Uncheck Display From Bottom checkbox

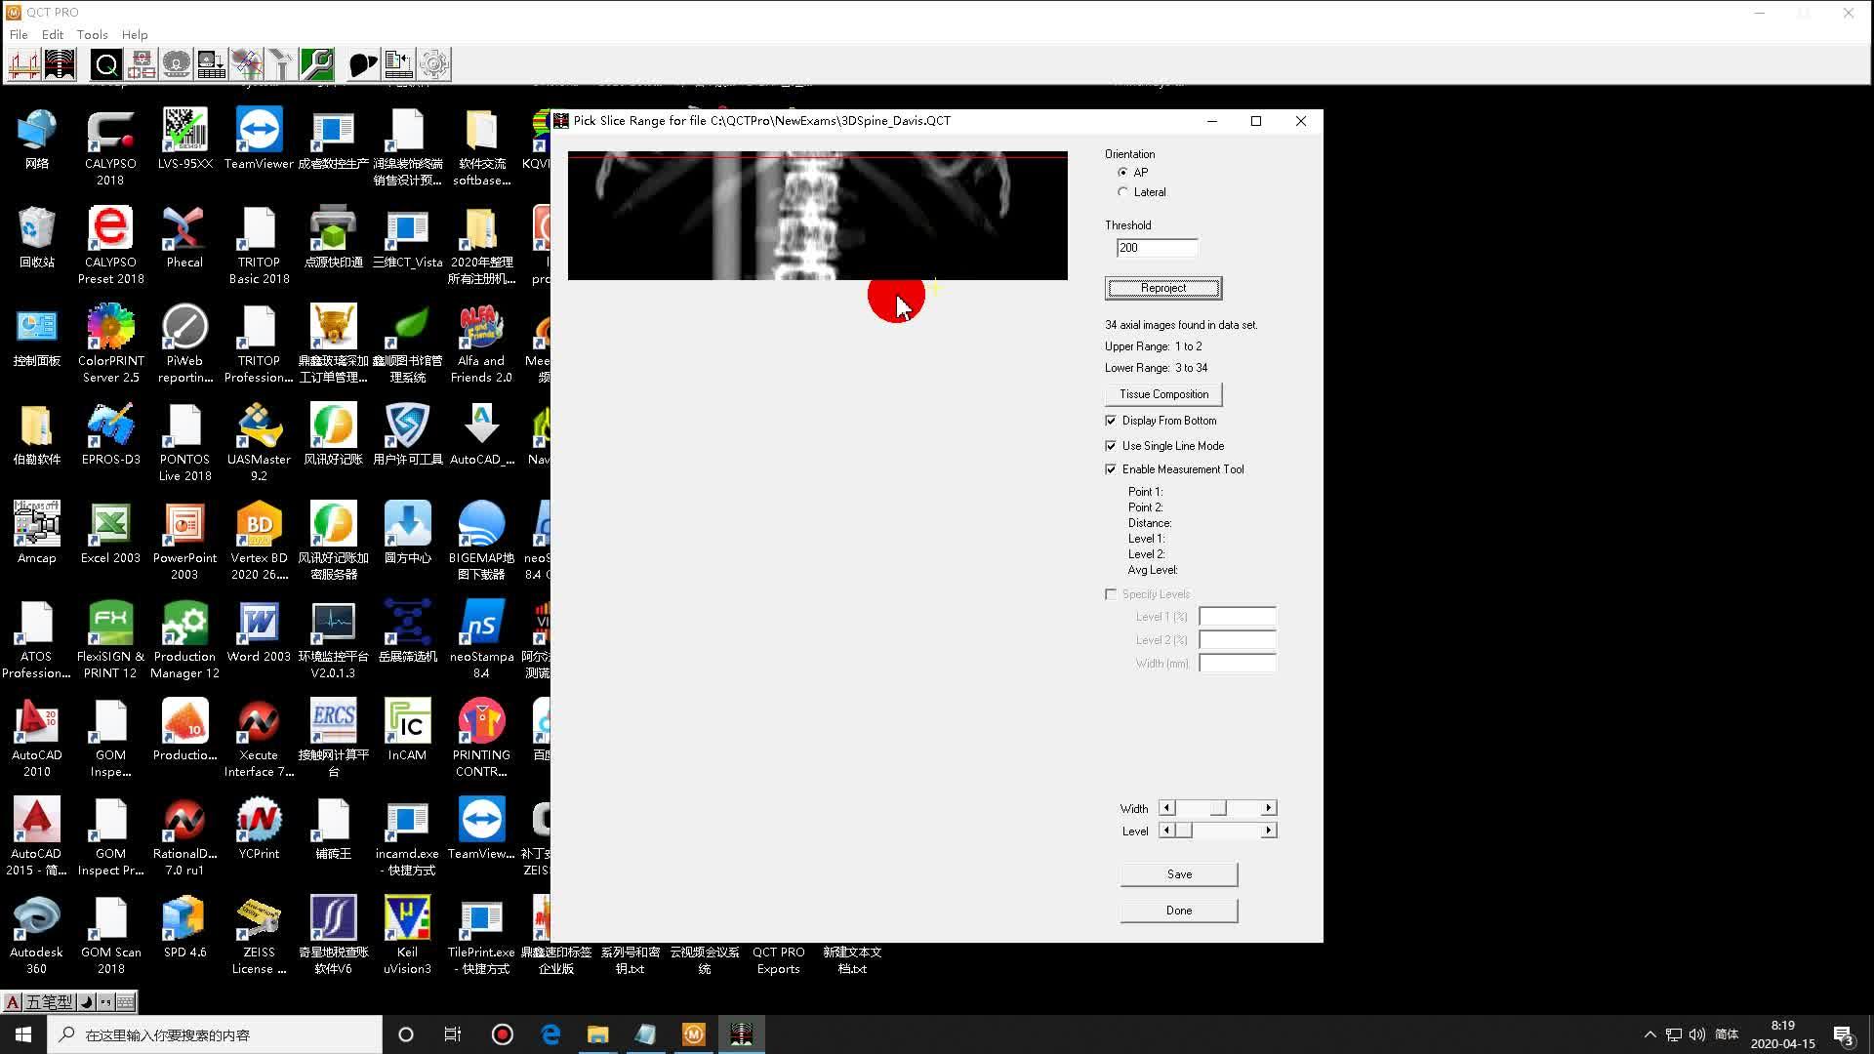[1111, 421]
